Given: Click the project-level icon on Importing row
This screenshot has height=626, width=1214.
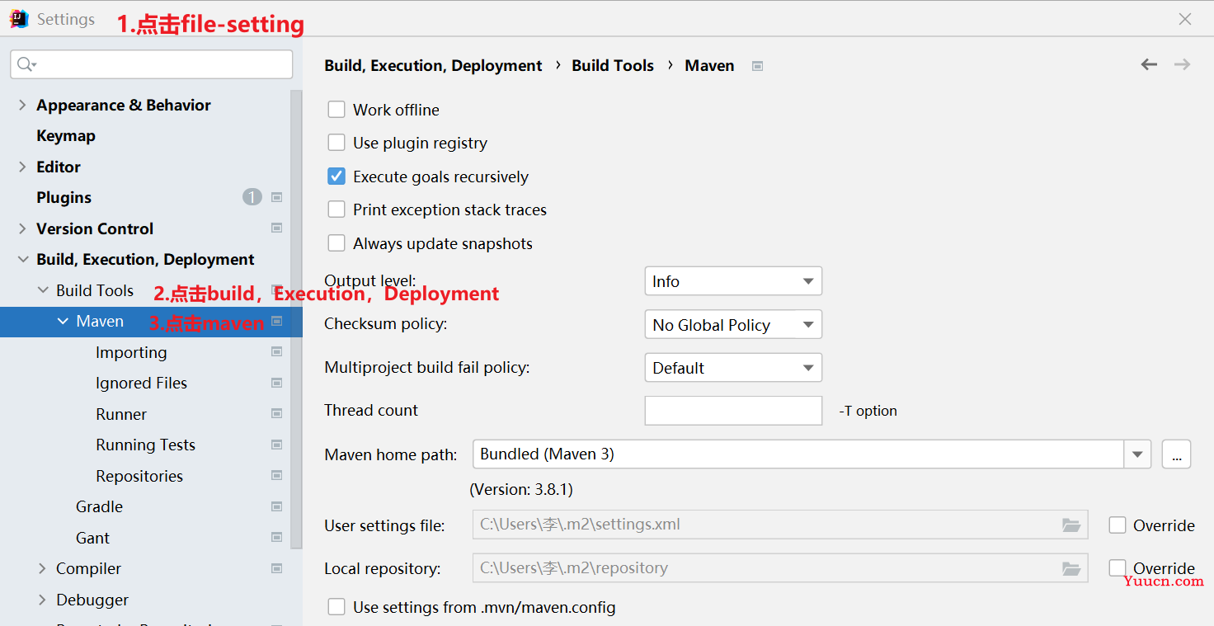Looking at the screenshot, I should [277, 351].
